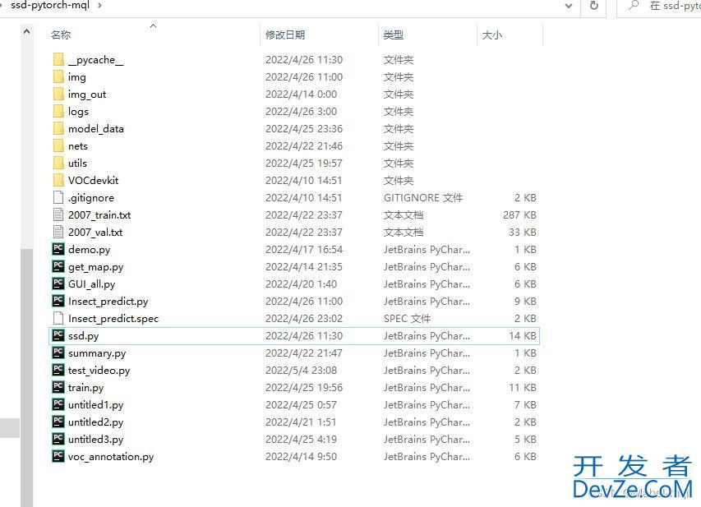Click the 2007_val.txt document icon
This screenshot has width=701, height=507.
coord(58,232)
